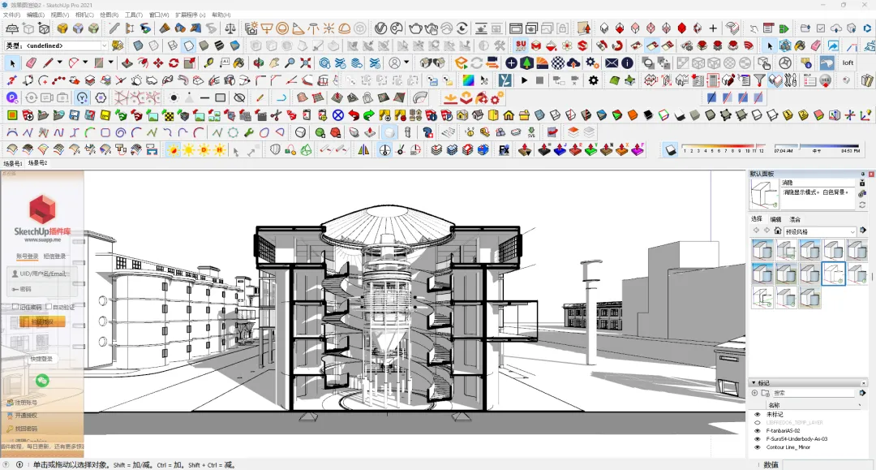Viewport: 876px width, 470px height.
Task: Show the LIBFREDO6_TEMP_LAYER tag
Action: click(758, 422)
